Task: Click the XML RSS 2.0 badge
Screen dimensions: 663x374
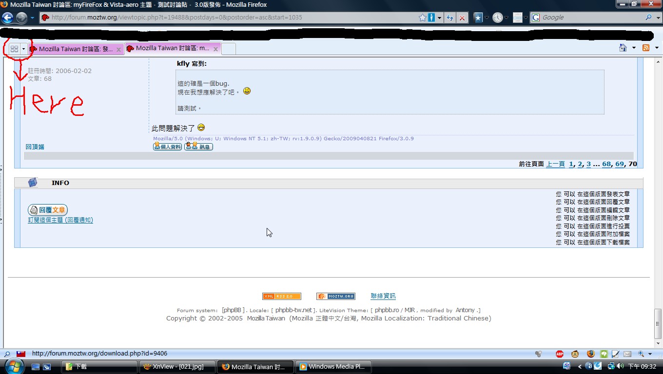Action: 282,296
